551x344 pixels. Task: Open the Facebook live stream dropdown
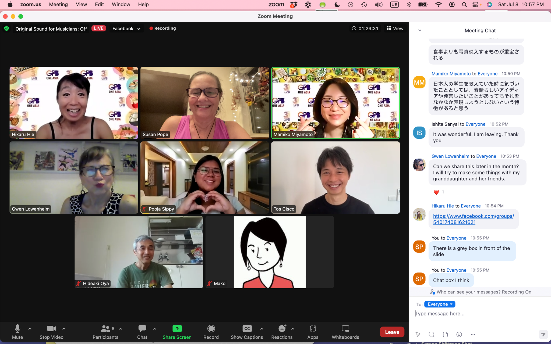point(126,28)
